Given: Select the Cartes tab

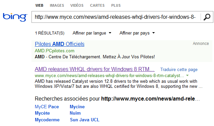Looking at the screenshot, I should point(97,5).
